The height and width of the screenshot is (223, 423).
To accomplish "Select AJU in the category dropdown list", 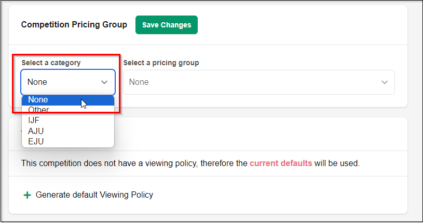I will click(x=36, y=130).
